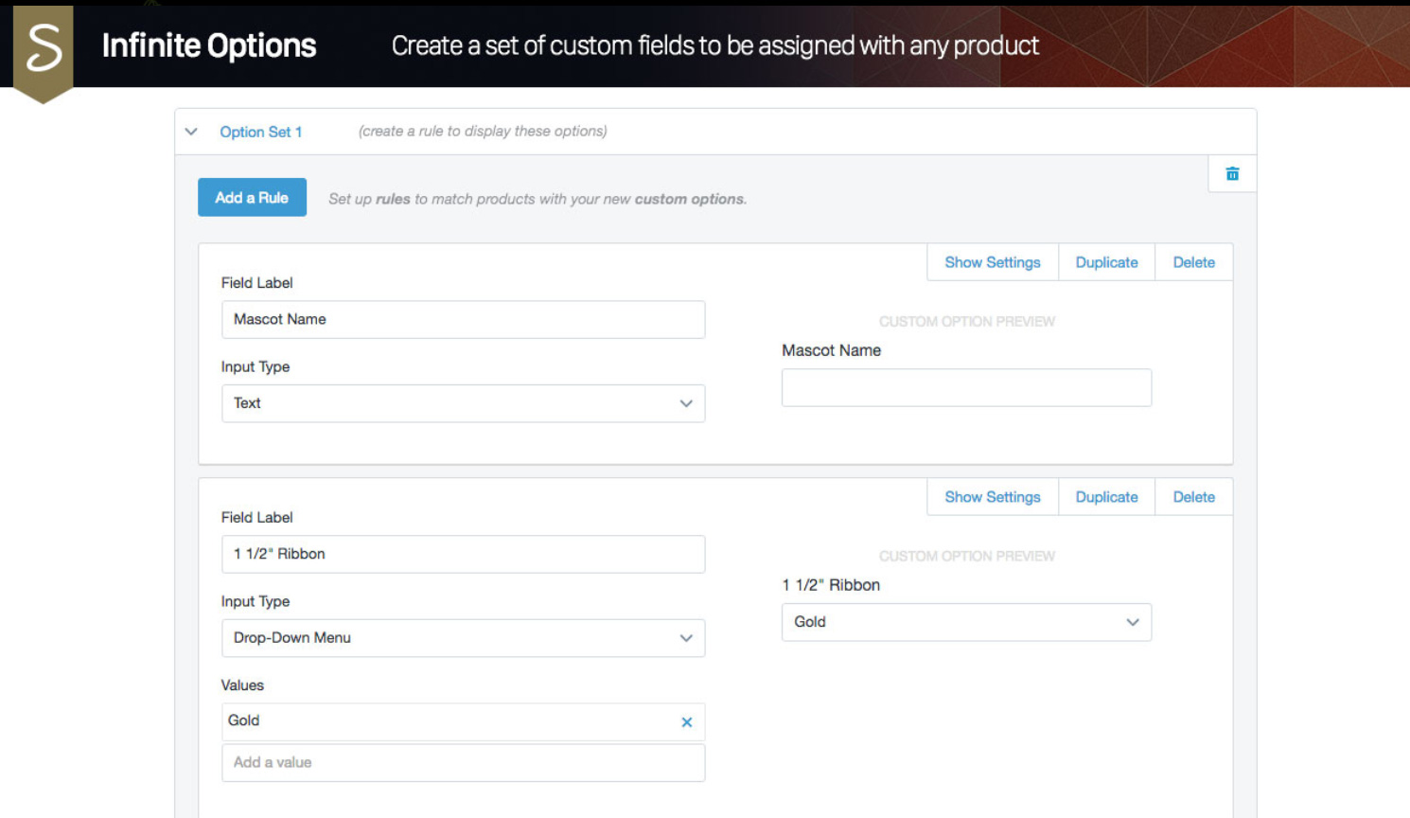Click the Mascot Name preview text box

coord(966,388)
